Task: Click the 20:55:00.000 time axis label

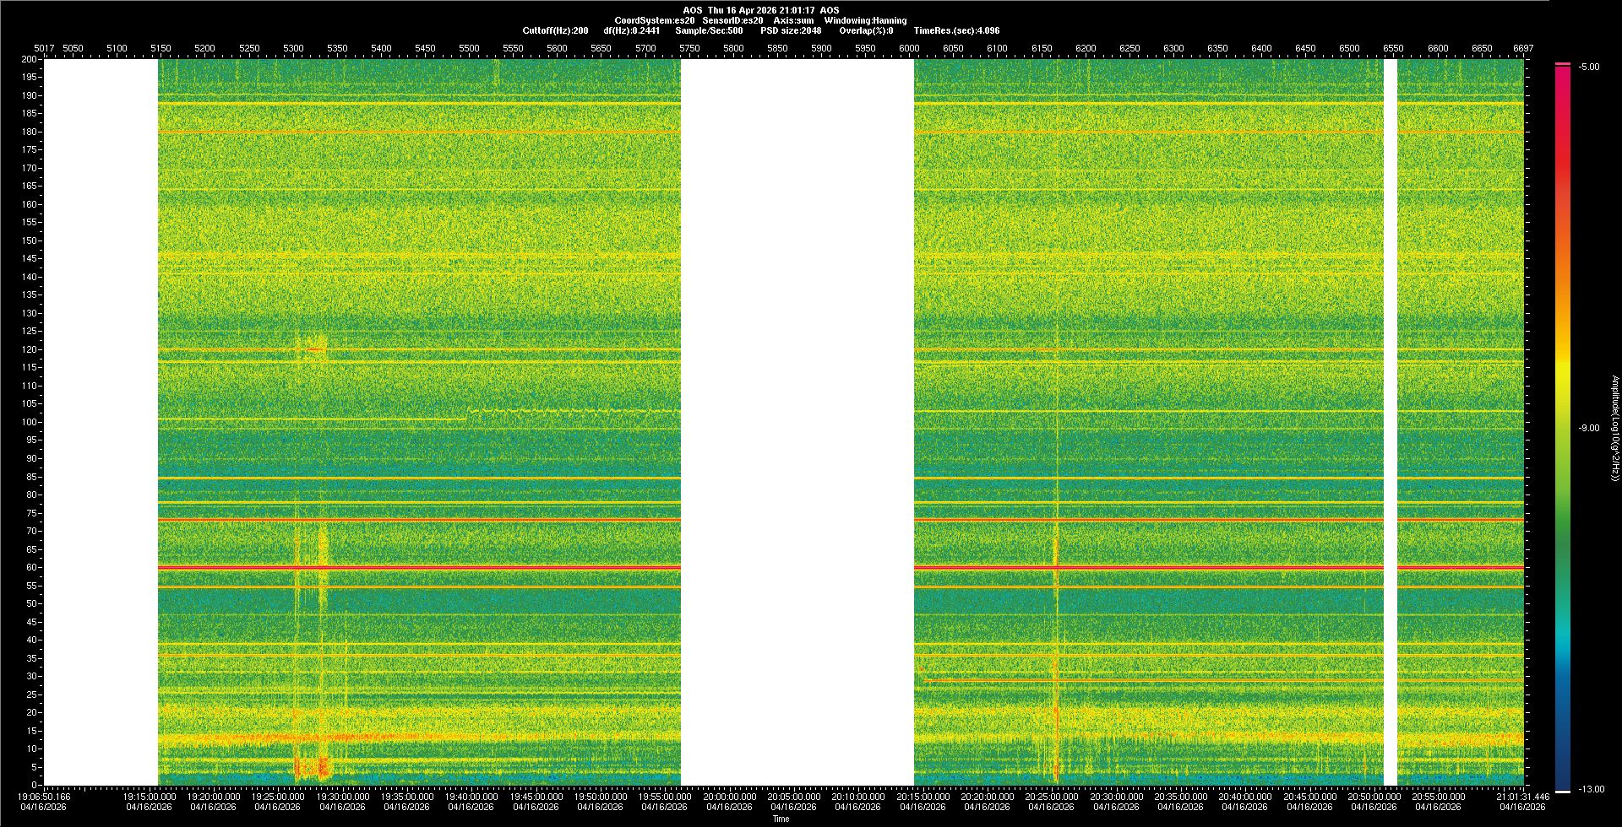Action: 1438,796
